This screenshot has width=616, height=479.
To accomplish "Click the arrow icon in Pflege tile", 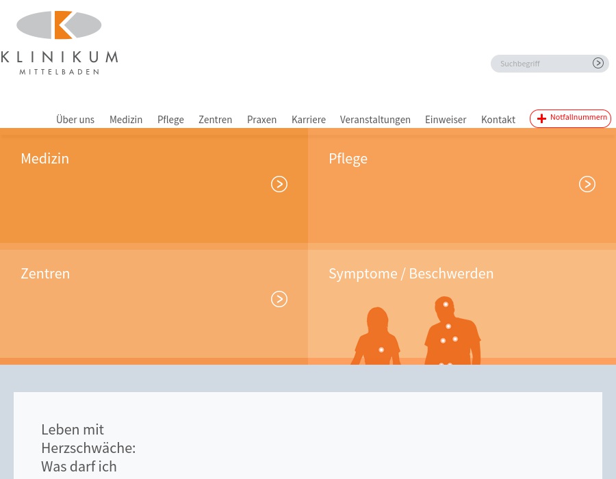I will pos(587,184).
